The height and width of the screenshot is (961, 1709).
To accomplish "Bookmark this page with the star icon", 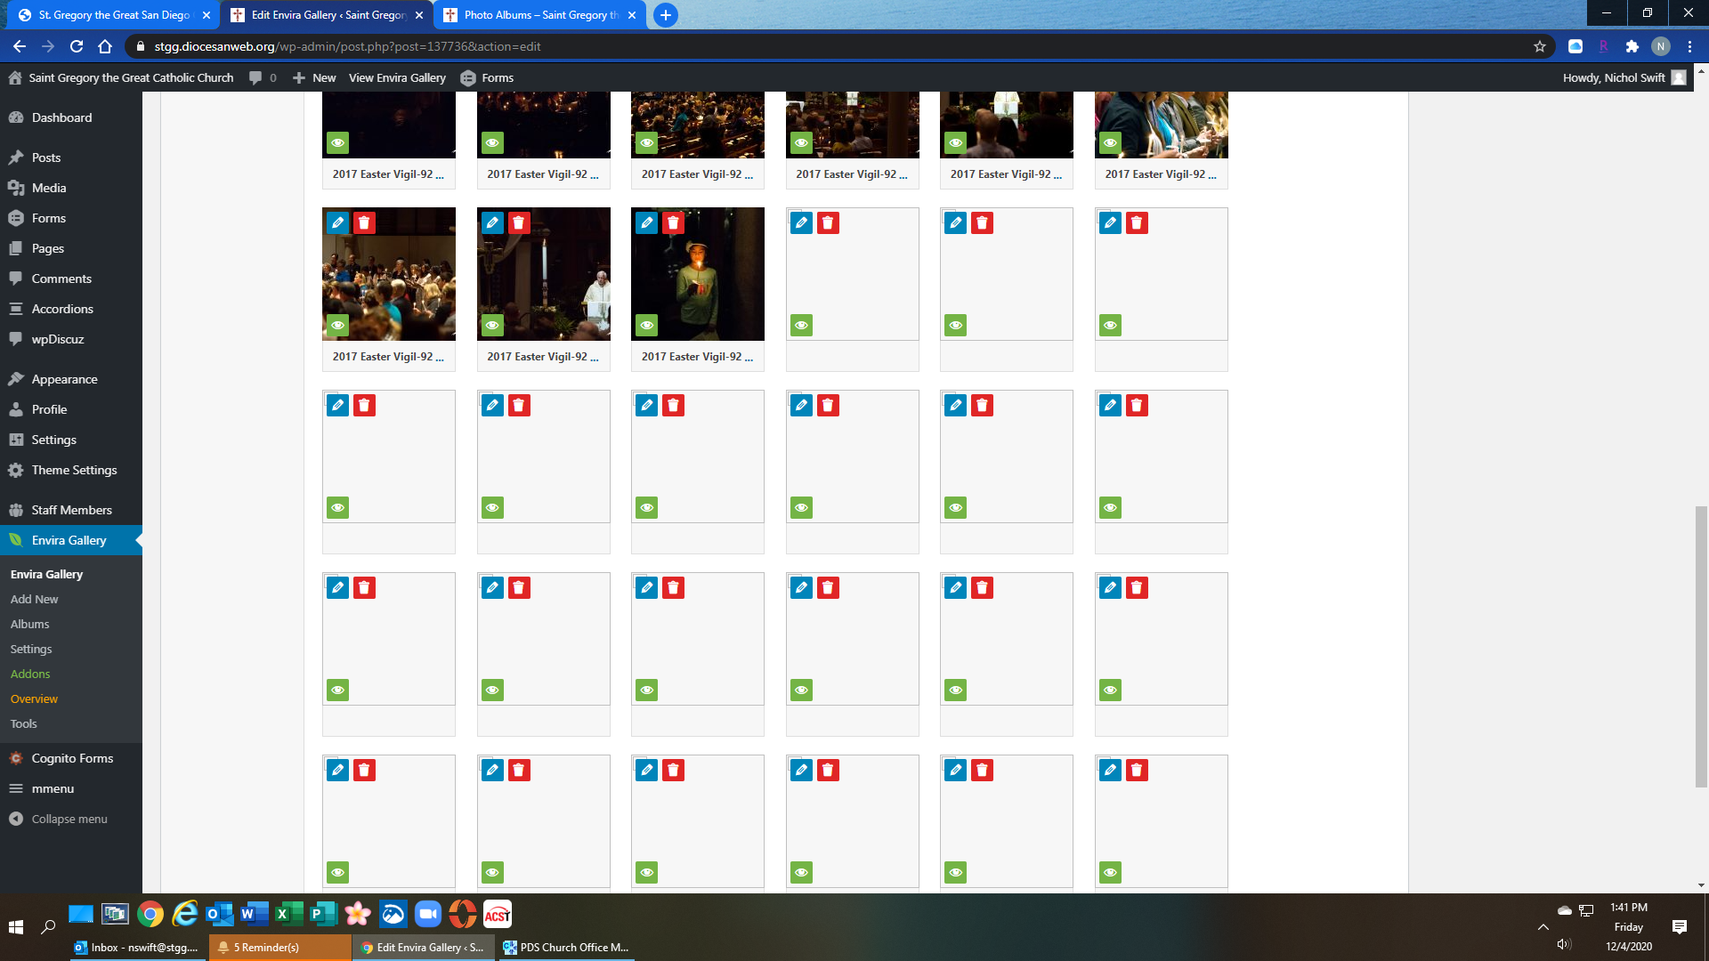I will (1540, 46).
